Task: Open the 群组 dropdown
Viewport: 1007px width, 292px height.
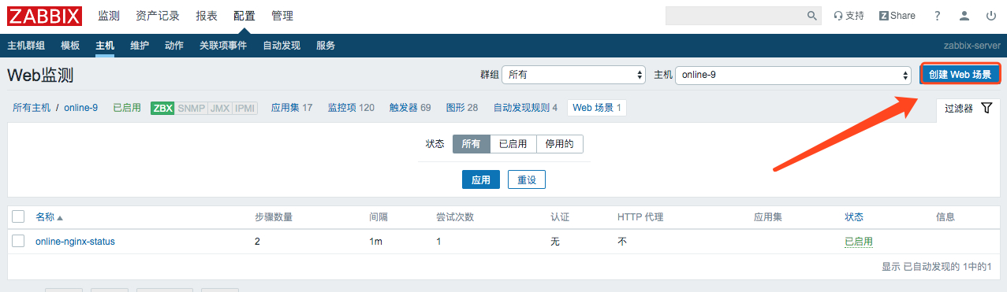Action: pyautogui.click(x=574, y=75)
